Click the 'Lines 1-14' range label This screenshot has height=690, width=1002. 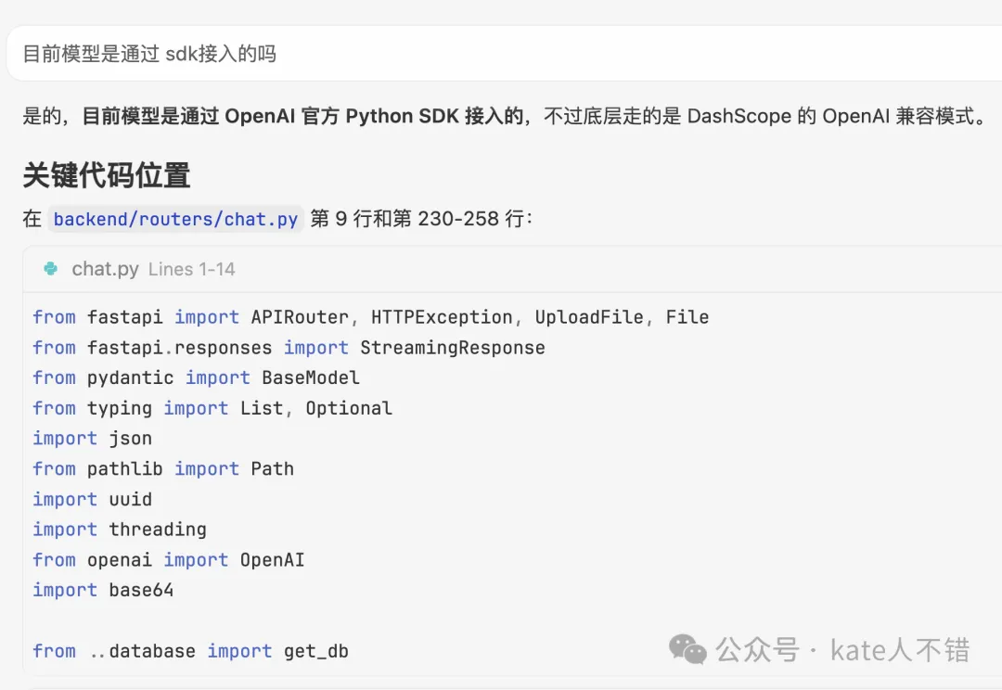pos(192,269)
